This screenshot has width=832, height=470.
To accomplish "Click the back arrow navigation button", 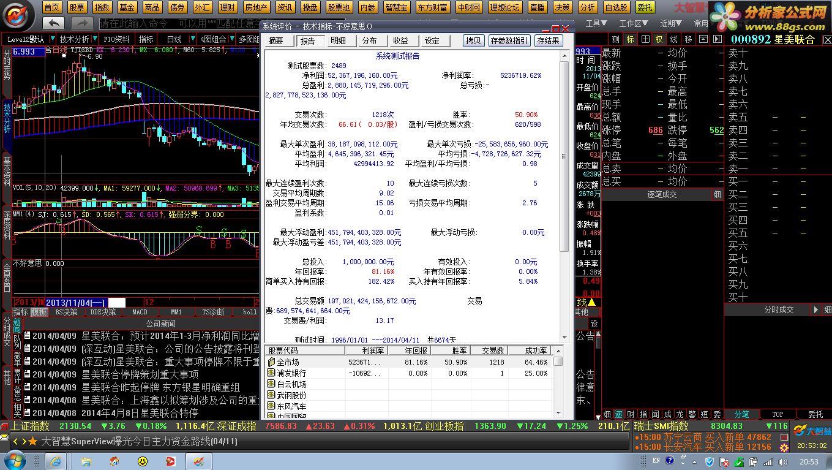I will click(x=54, y=23).
